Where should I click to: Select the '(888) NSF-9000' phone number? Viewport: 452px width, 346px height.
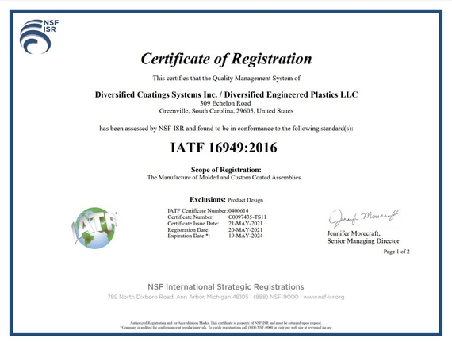pos(276,297)
